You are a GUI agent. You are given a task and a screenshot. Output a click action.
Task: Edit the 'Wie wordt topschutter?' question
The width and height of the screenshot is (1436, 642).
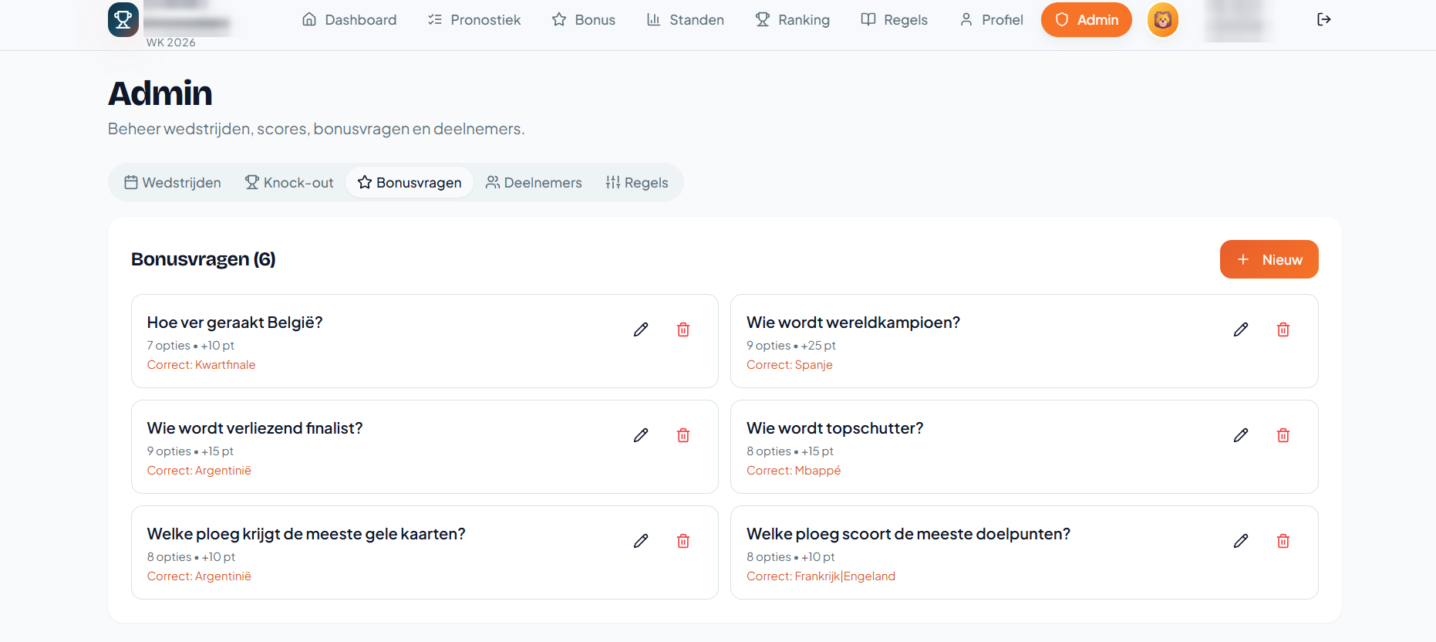(1241, 435)
